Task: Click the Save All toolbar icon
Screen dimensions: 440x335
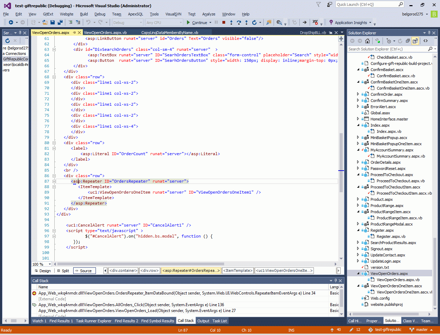Action: (60, 23)
